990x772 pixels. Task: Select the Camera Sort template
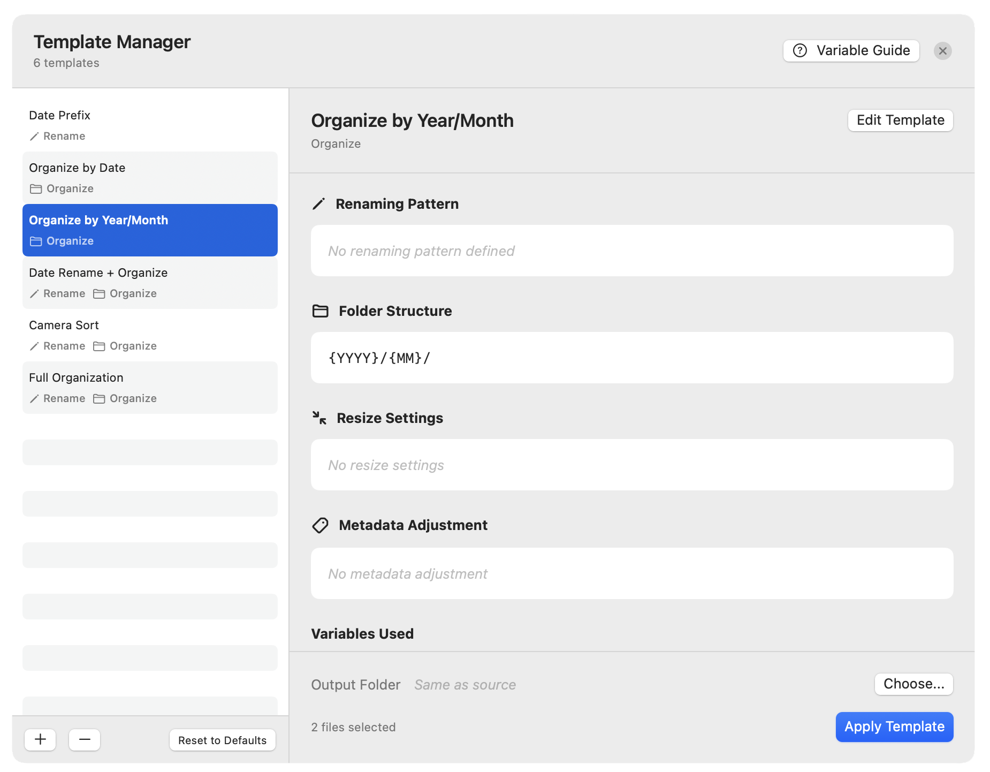pos(150,335)
